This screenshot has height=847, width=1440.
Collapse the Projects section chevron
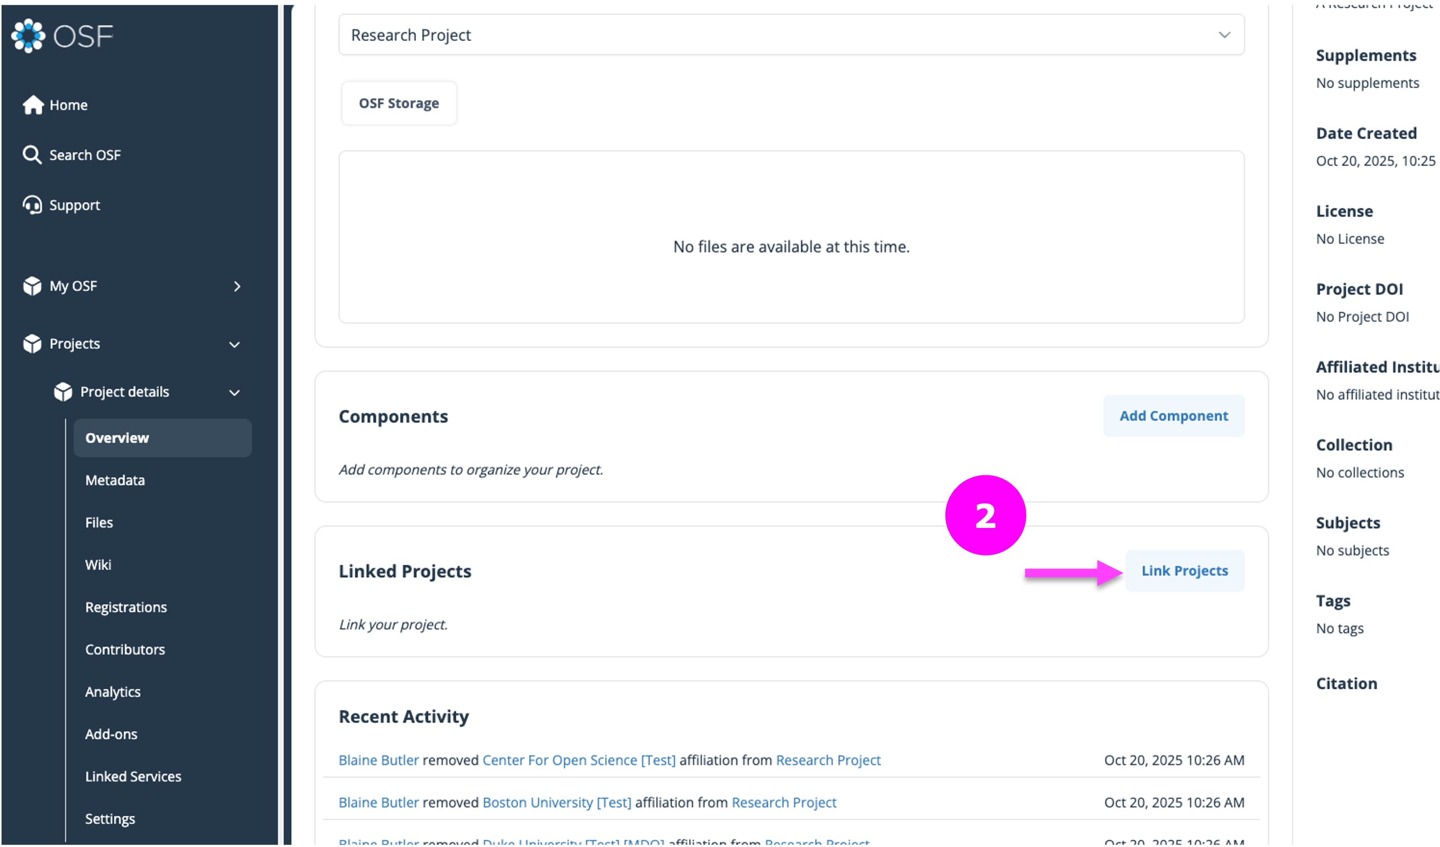[234, 345]
